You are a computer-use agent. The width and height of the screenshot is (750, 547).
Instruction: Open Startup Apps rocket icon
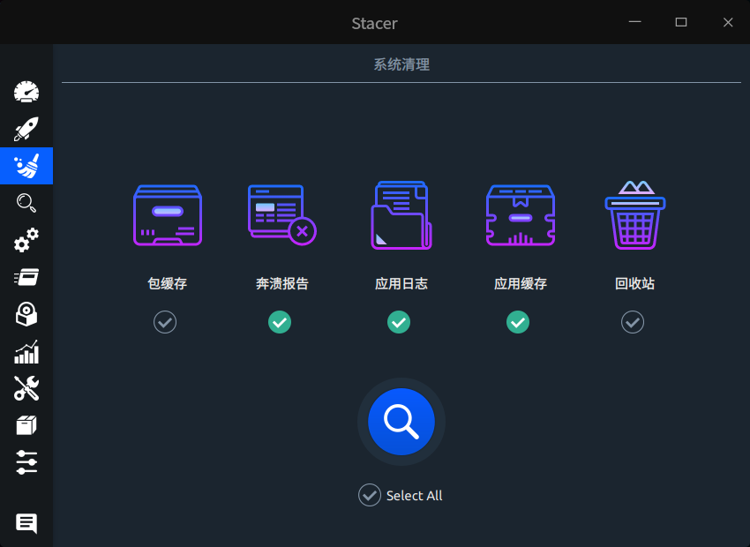click(26, 130)
